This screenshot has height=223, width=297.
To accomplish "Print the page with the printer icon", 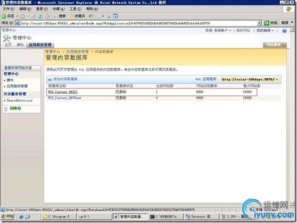I will click(x=109, y=16).
